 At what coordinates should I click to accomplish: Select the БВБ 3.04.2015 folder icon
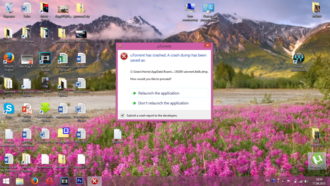317,137
